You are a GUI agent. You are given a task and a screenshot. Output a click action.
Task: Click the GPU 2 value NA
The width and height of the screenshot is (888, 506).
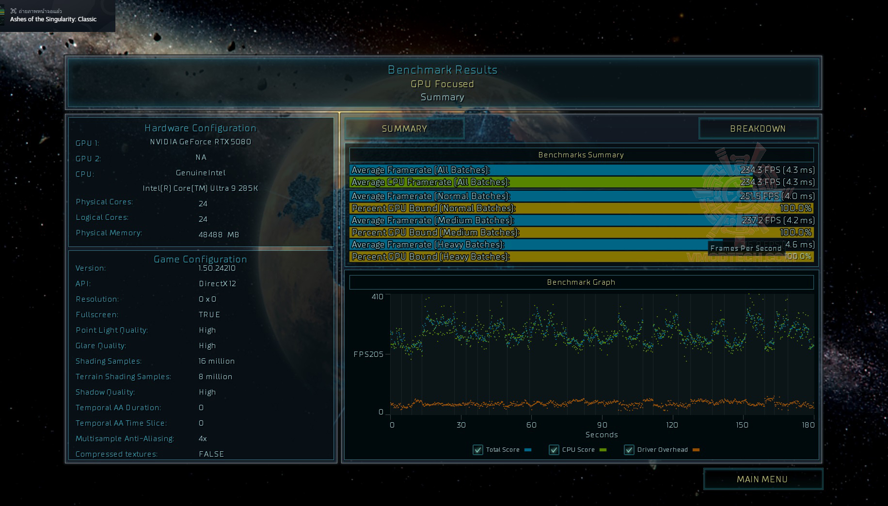coord(201,157)
